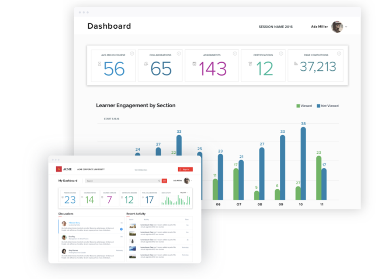This screenshot has height=279, width=381.
Task: Click the blue bar labeled 38 for section 10
Action: [303, 163]
